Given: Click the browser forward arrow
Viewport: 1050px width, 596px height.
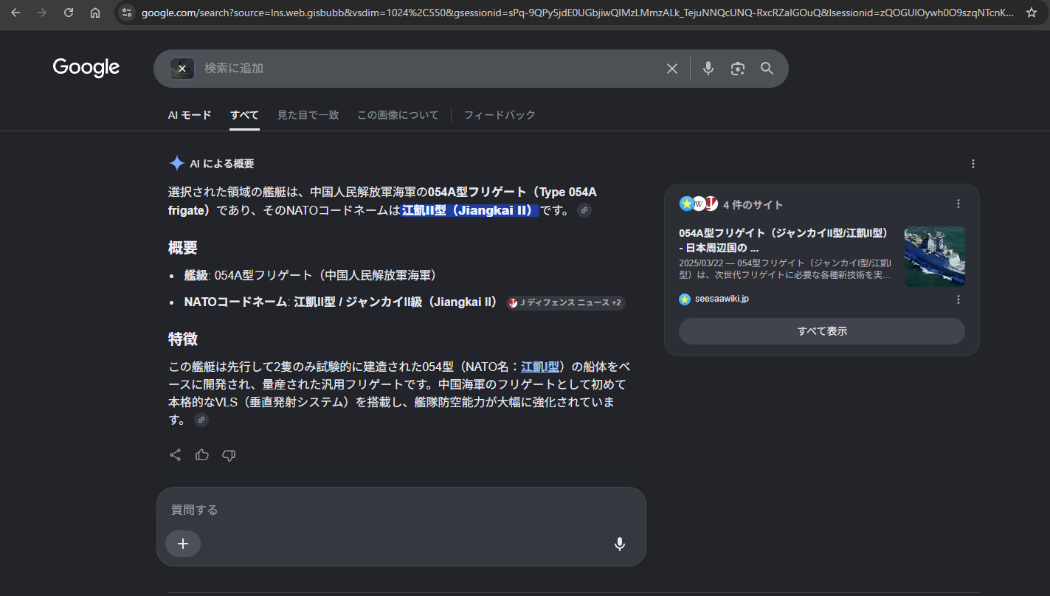Looking at the screenshot, I should (x=42, y=13).
